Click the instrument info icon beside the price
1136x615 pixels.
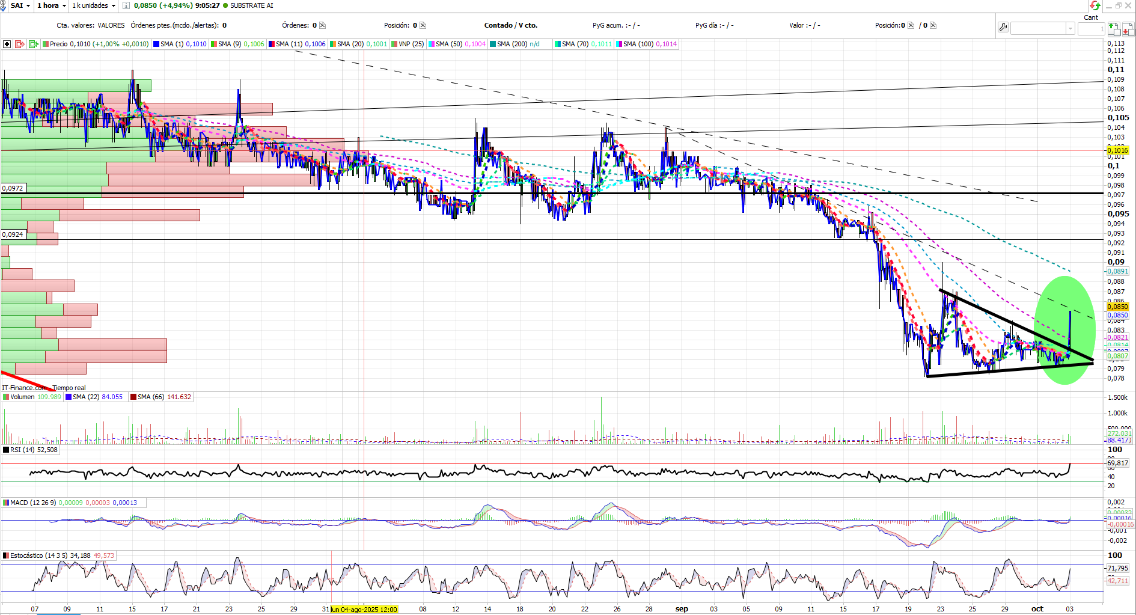tap(126, 5)
